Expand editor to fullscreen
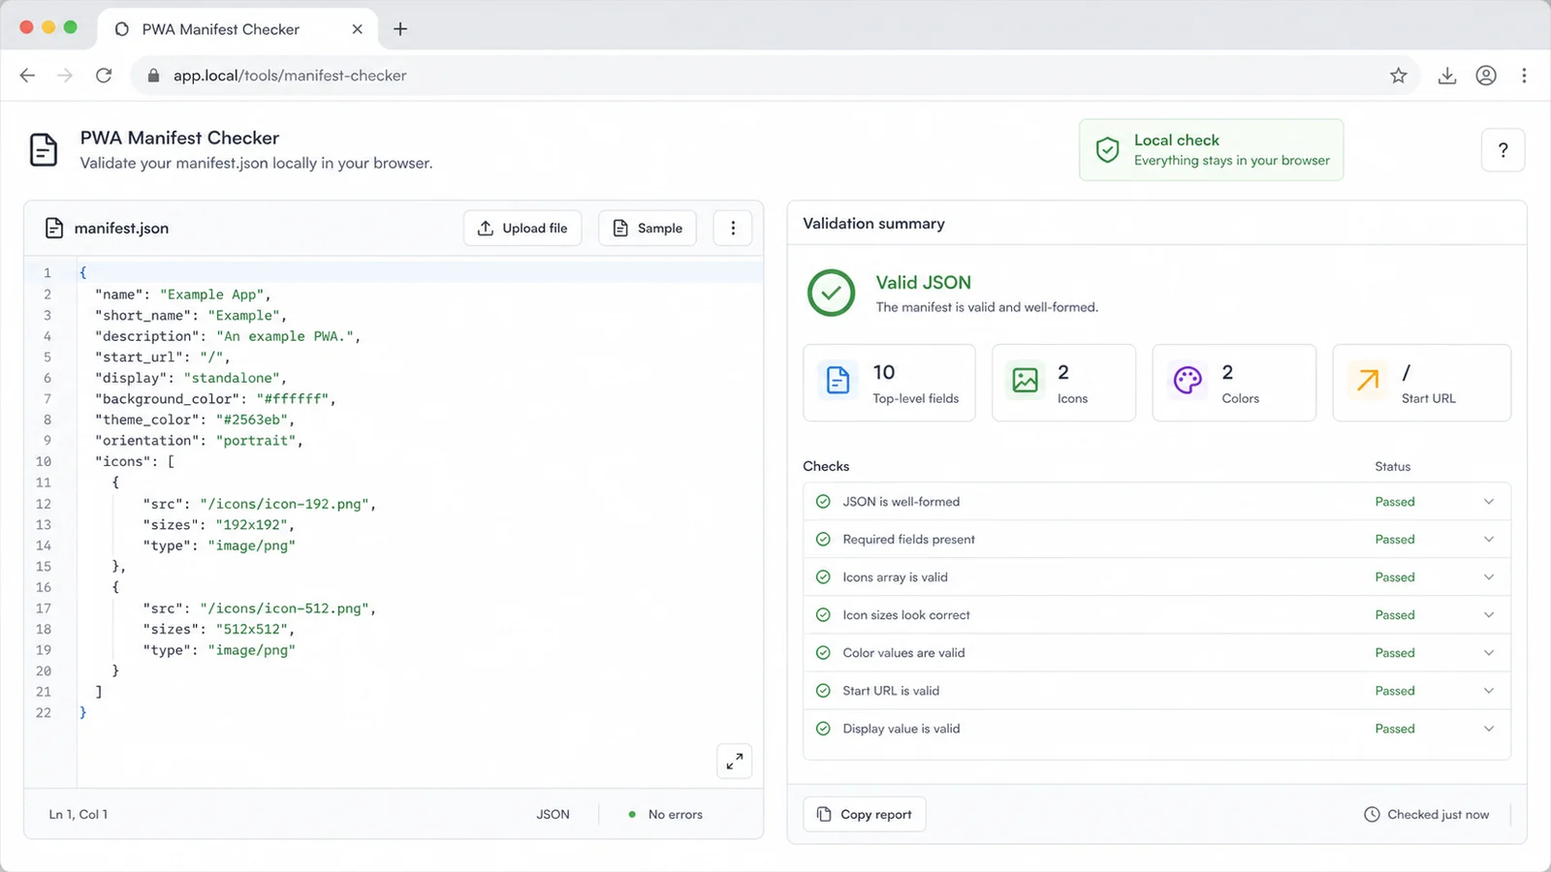1551x872 pixels. [x=735, y=762]
